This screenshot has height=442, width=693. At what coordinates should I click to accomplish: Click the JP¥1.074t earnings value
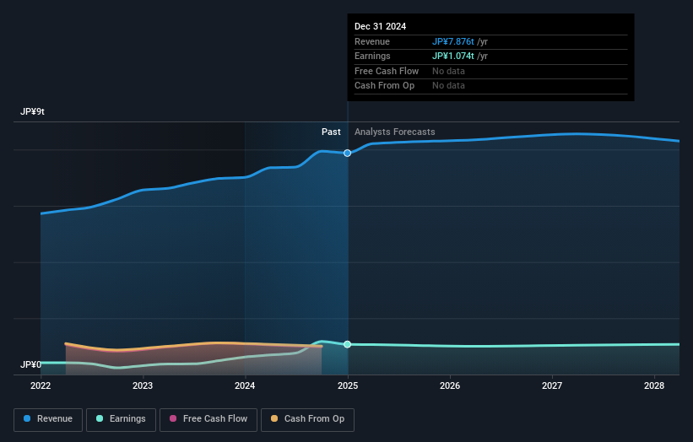click(453, 56)
